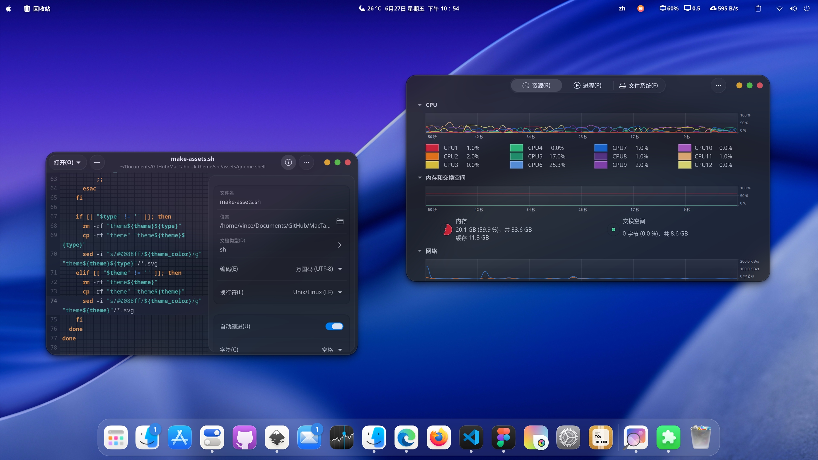This screenshot has width=818, height=460.
Task: Click the info icon in make-assets.sh header
Action: point(288,162)
